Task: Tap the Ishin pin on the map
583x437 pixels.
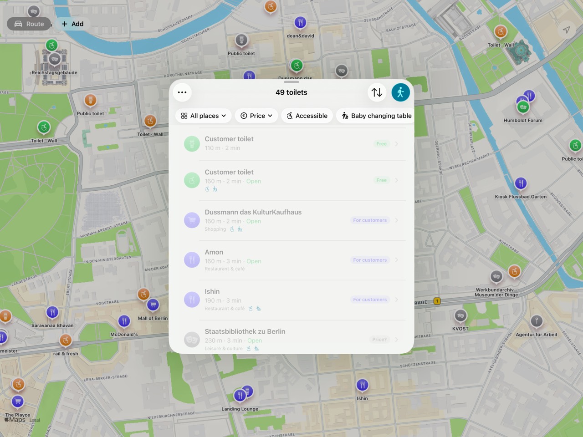Action: tap(362, 385)
